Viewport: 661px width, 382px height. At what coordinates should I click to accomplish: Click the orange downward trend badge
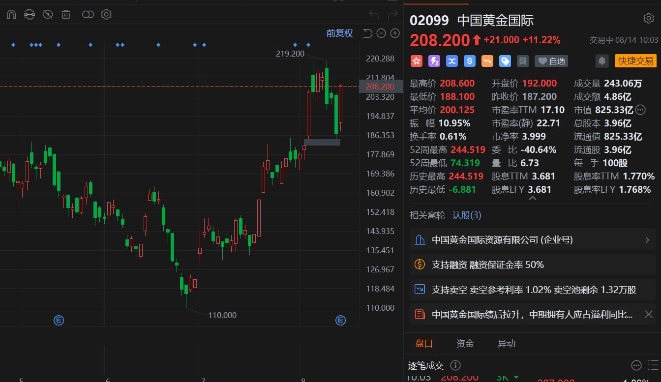click(487, 61)
